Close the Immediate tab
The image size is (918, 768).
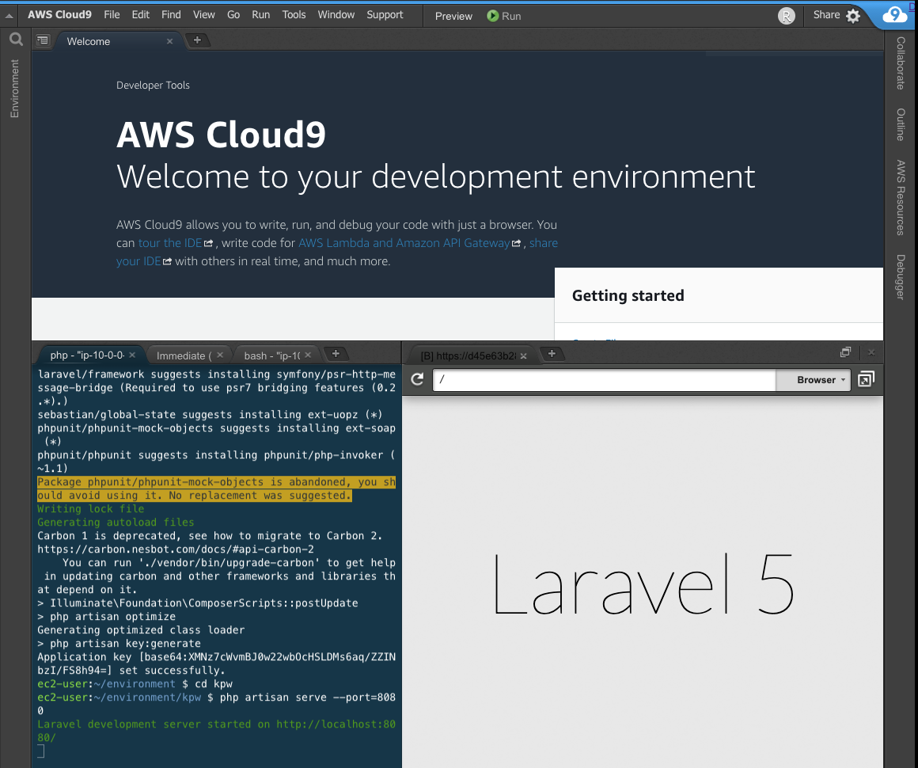[x=220, y=355]
